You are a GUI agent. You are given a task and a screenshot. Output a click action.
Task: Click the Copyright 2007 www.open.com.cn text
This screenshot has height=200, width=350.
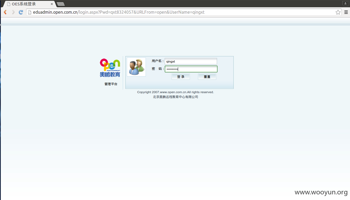175,92
